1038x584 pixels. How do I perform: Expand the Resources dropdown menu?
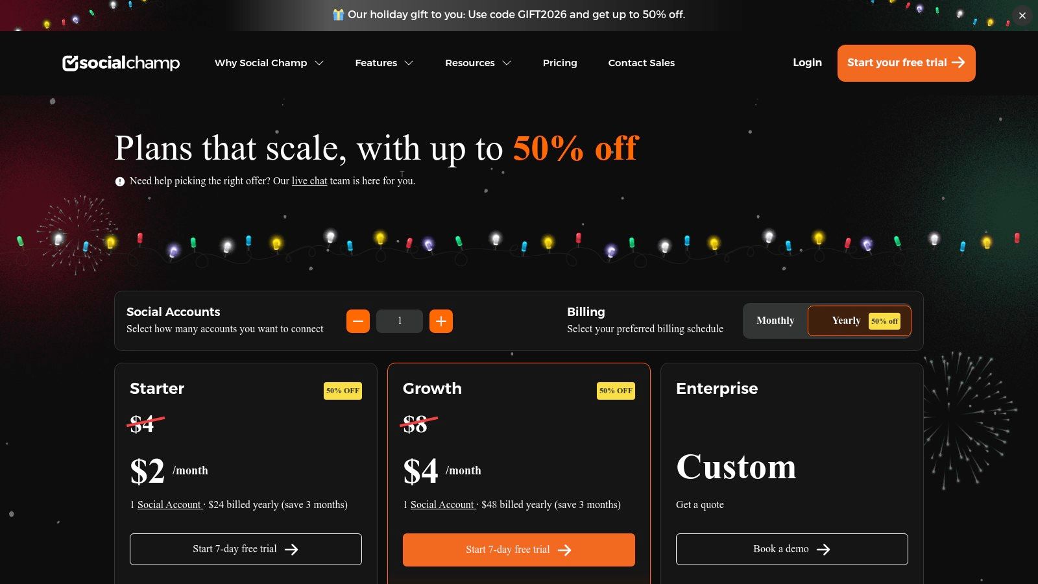point(478,63)
